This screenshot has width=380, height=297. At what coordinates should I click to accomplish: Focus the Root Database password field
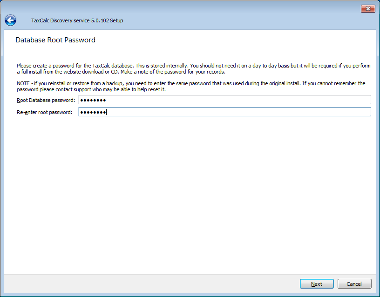[224, 100]
